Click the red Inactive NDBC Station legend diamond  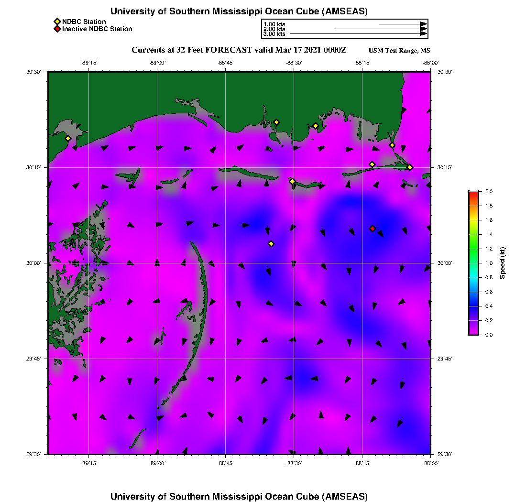(x=57, y=29)
